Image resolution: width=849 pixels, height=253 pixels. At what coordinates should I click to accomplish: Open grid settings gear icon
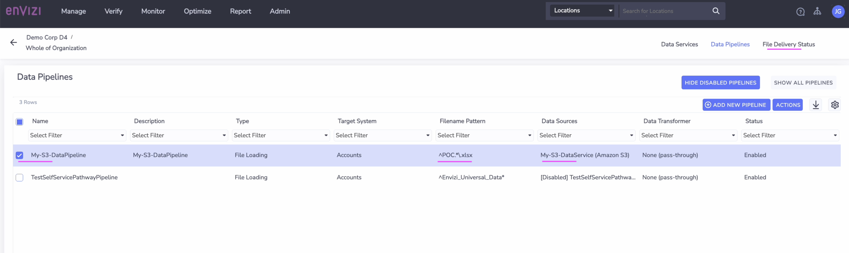click(x=834, y=105)
